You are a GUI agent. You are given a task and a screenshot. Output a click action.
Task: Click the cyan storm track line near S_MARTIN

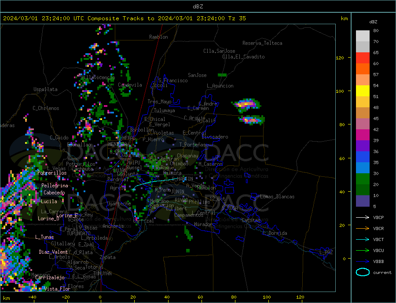[154, 182]
